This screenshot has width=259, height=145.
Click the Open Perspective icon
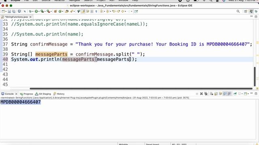(246, 11)
